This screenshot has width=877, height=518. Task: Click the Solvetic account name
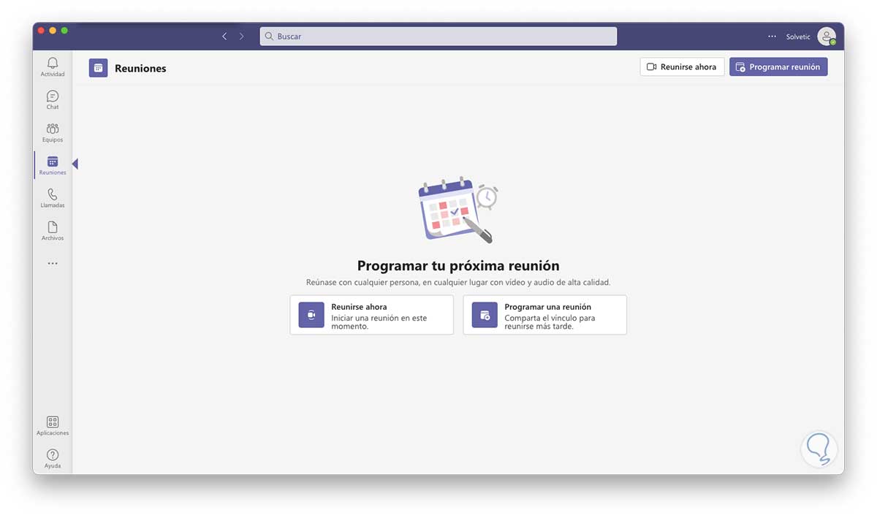click(798, 37)
